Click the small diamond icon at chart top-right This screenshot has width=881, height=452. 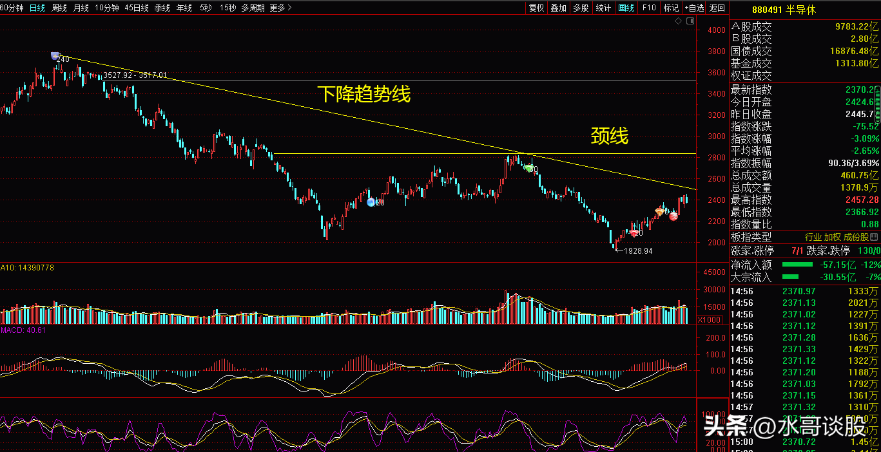tap(679, 21)
